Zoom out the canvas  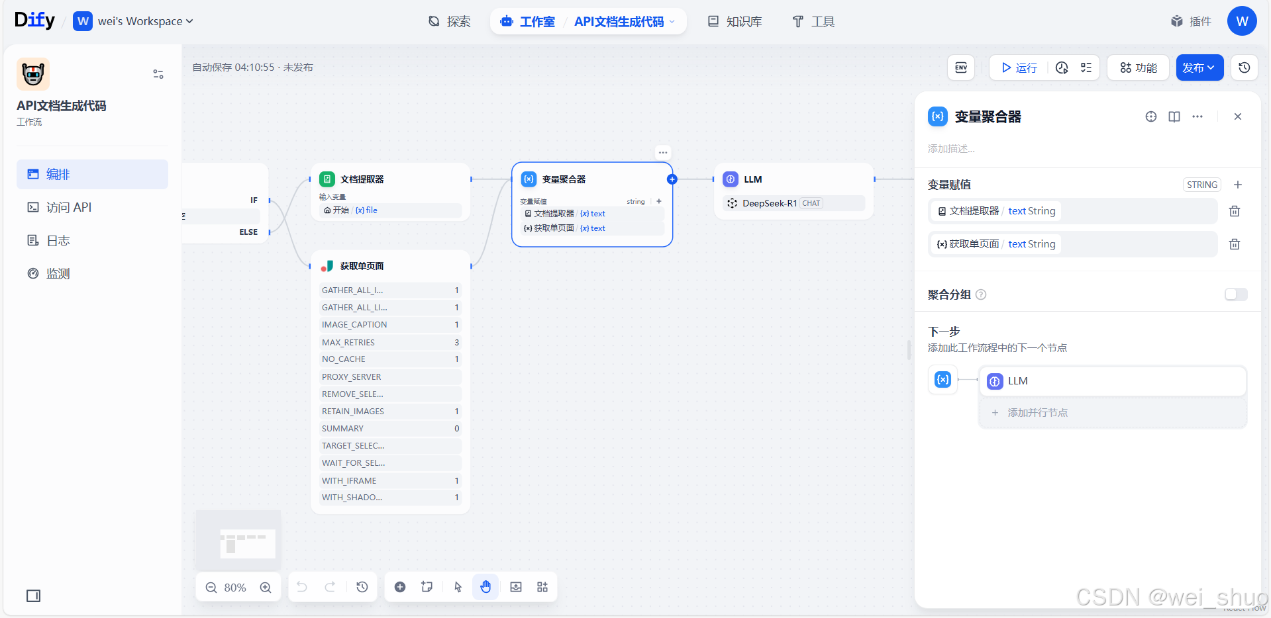tap(211, 588)
